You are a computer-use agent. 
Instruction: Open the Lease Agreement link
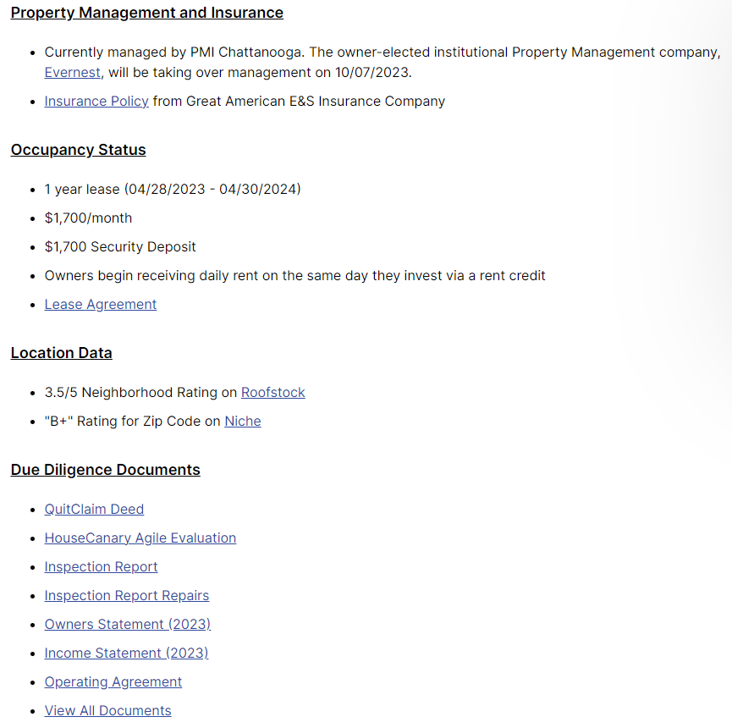point(101,305)
